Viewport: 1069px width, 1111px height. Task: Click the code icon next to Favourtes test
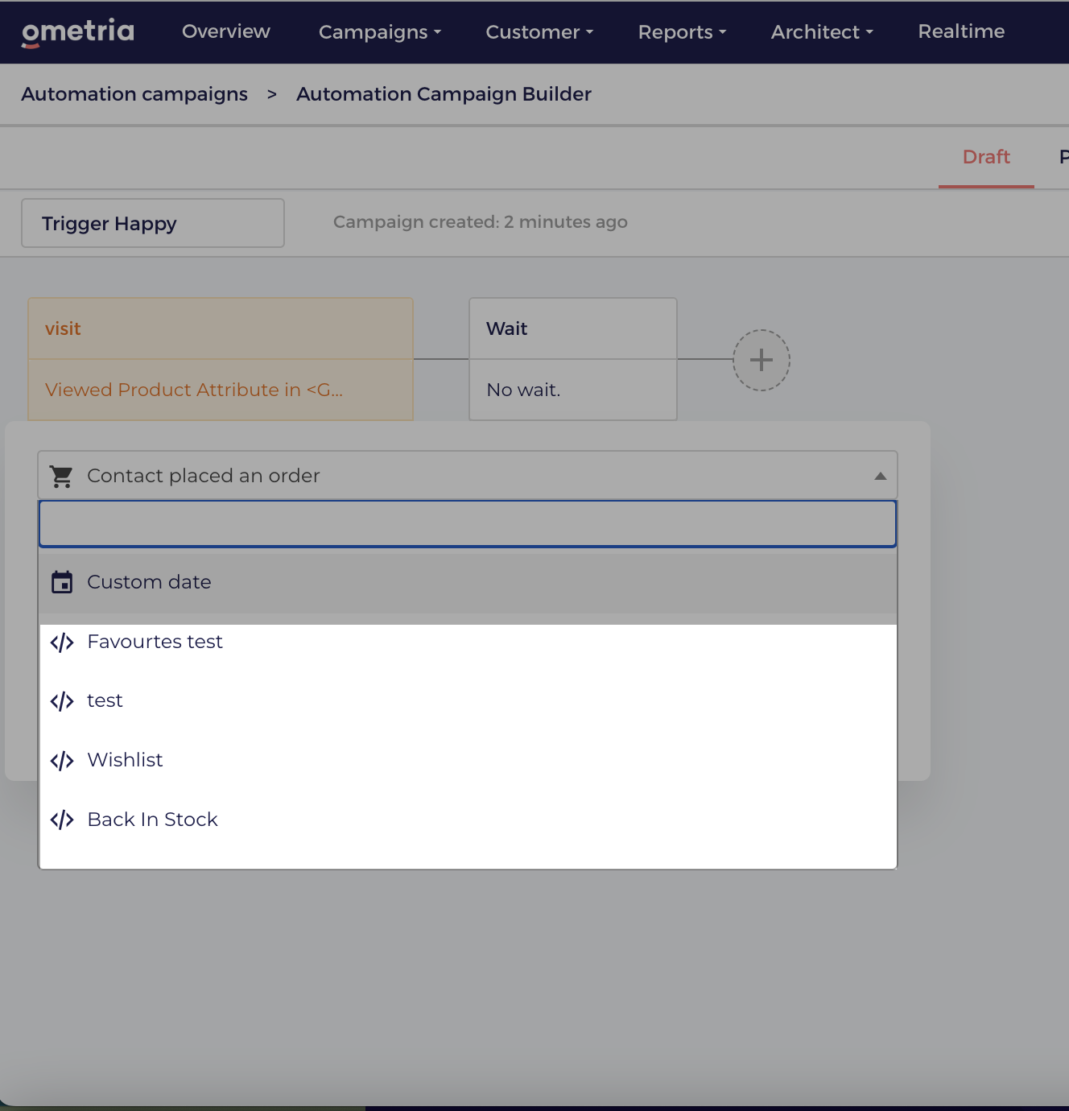click(62, 642)
